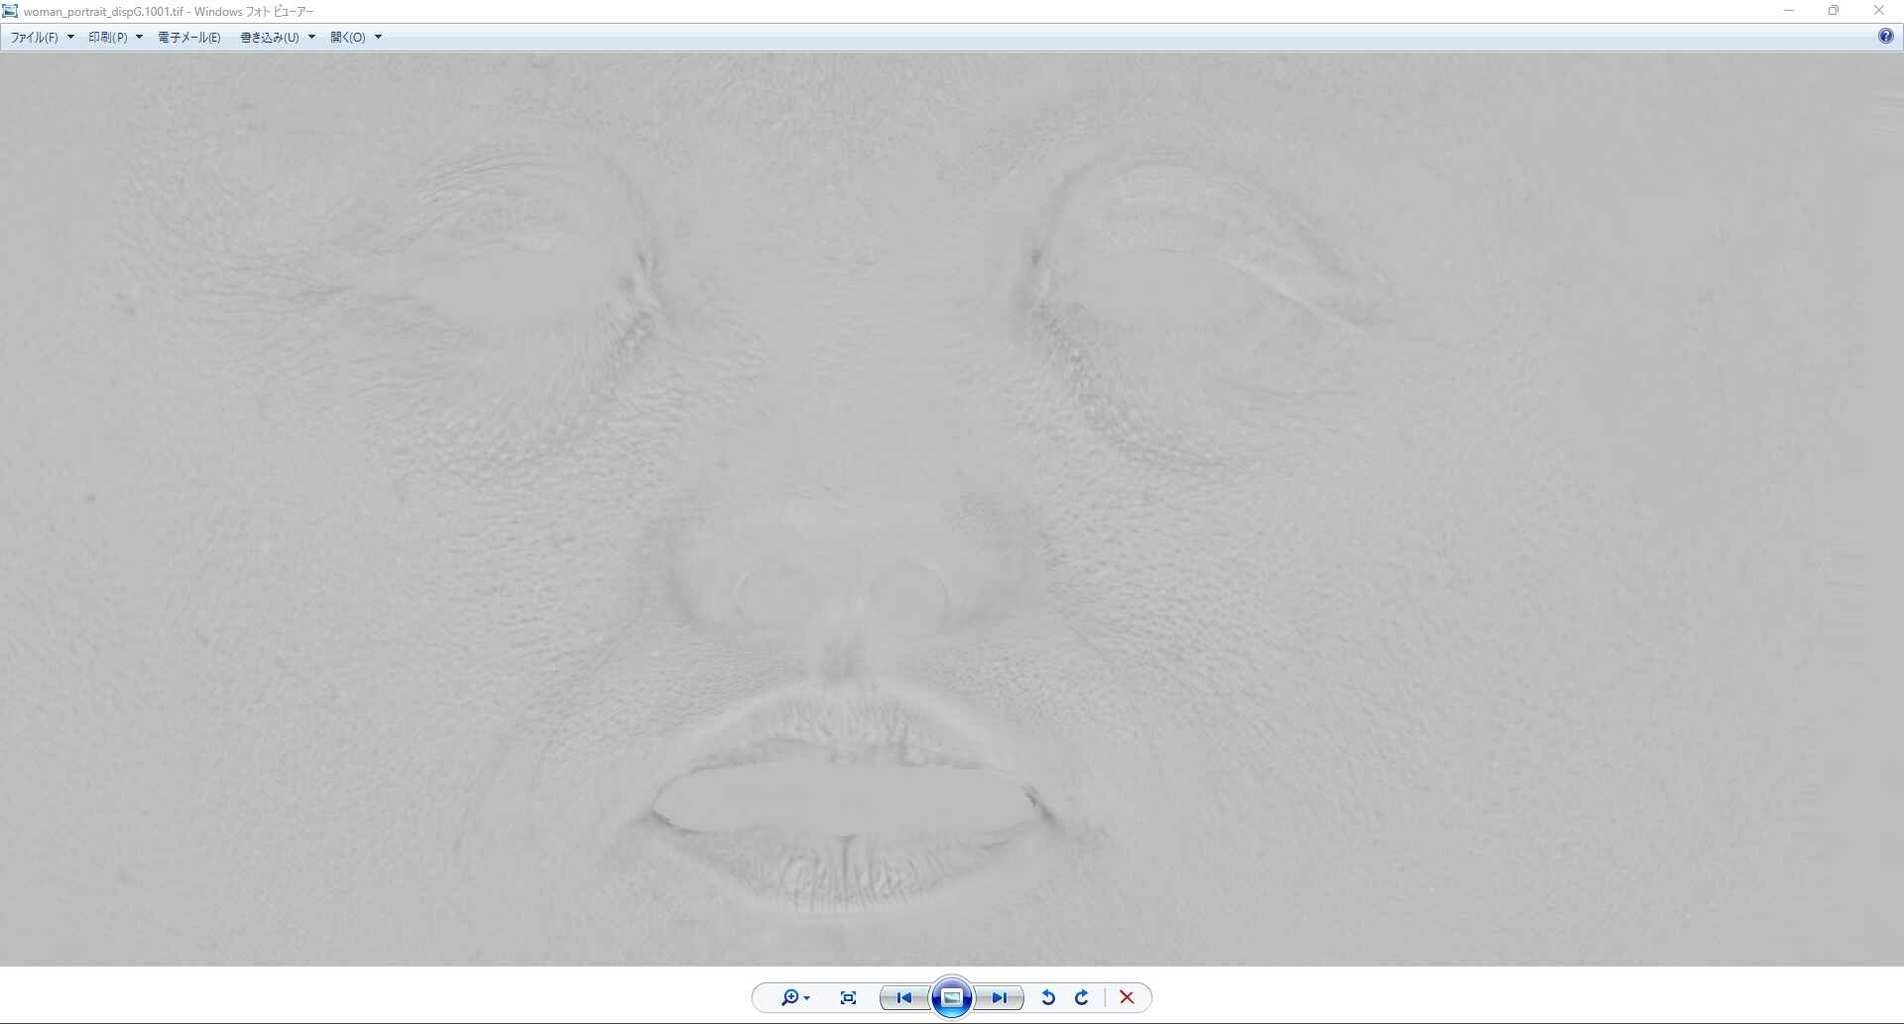This screenshot has width=1904, height=1024.
Task: Open the ファイル(F) menu
Action: [42, 38]
